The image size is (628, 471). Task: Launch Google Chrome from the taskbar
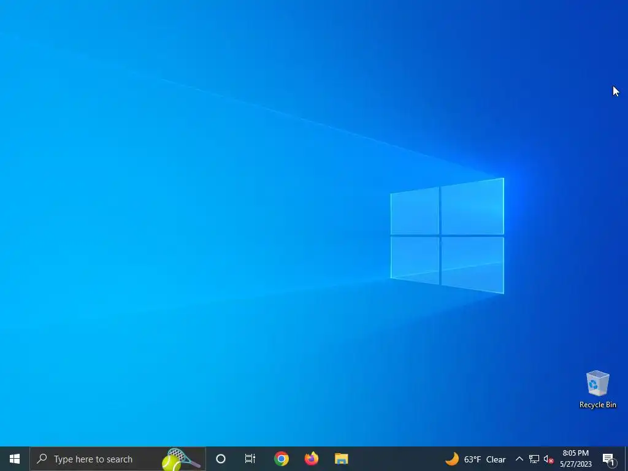click(x=281, y=459)
